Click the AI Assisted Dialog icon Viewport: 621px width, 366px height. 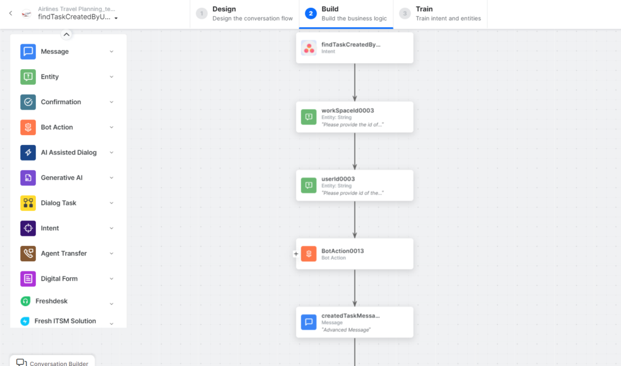(27, 152)
